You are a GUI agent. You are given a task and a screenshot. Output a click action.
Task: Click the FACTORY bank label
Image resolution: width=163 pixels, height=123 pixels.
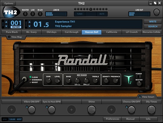coord(16,27)
